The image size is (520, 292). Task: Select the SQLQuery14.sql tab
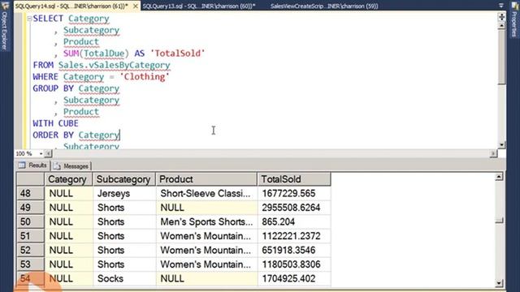pos(72,6)
